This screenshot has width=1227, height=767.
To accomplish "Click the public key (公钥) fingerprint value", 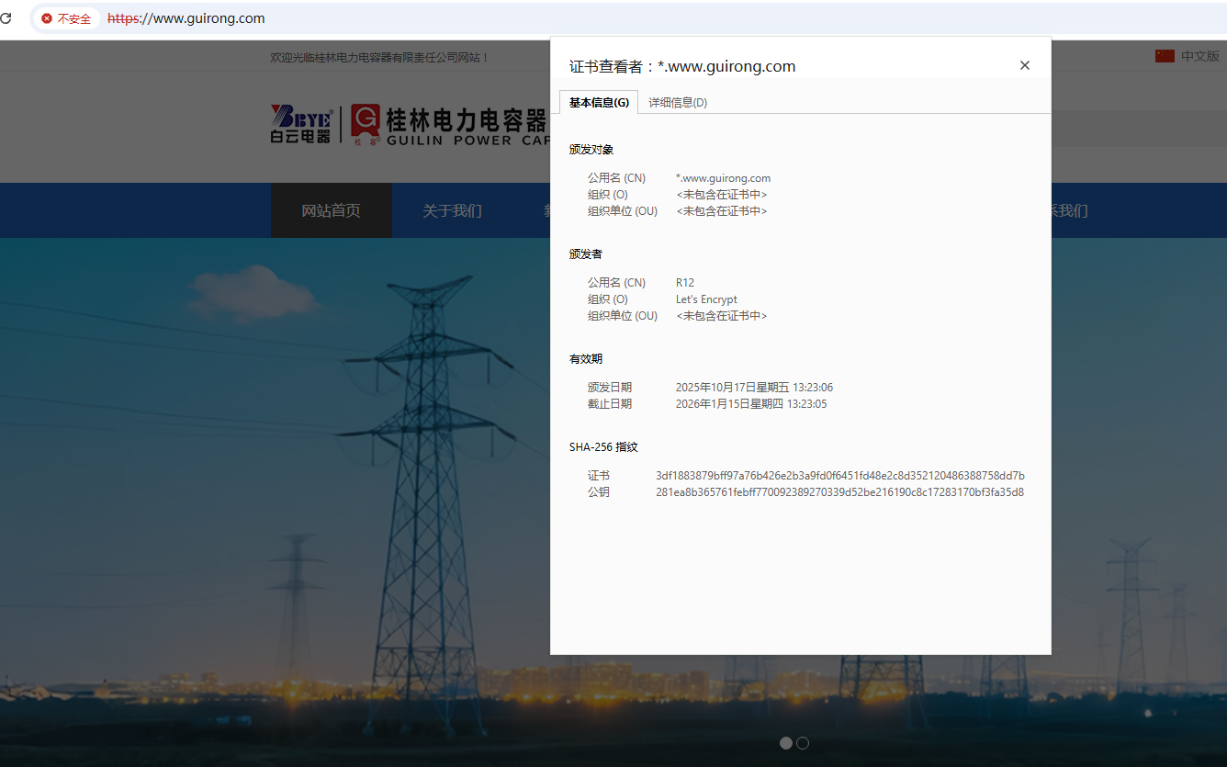I will 839,492.
